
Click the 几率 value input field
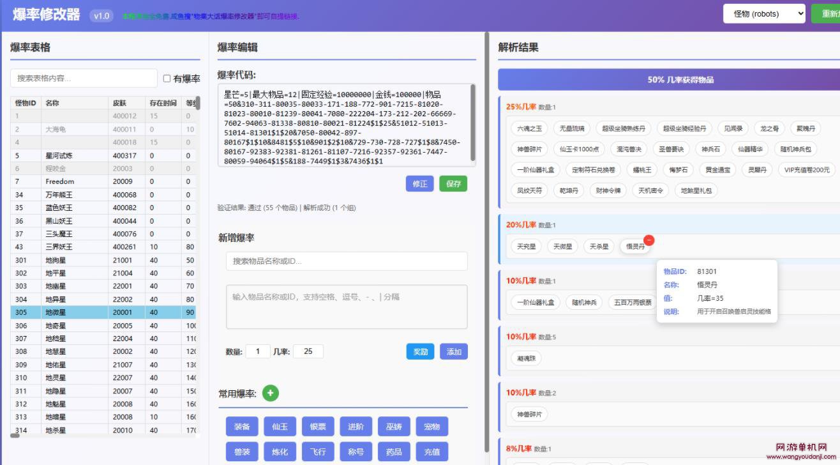308,351
